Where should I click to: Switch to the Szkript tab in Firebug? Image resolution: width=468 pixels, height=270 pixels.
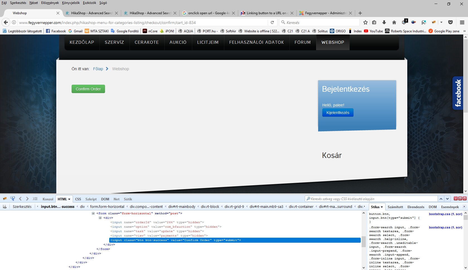[91, 199]
